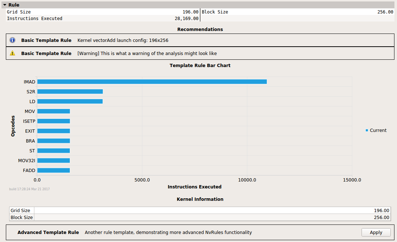
Task: Click the LD opcode bar
Action: (x=70, y=101)
